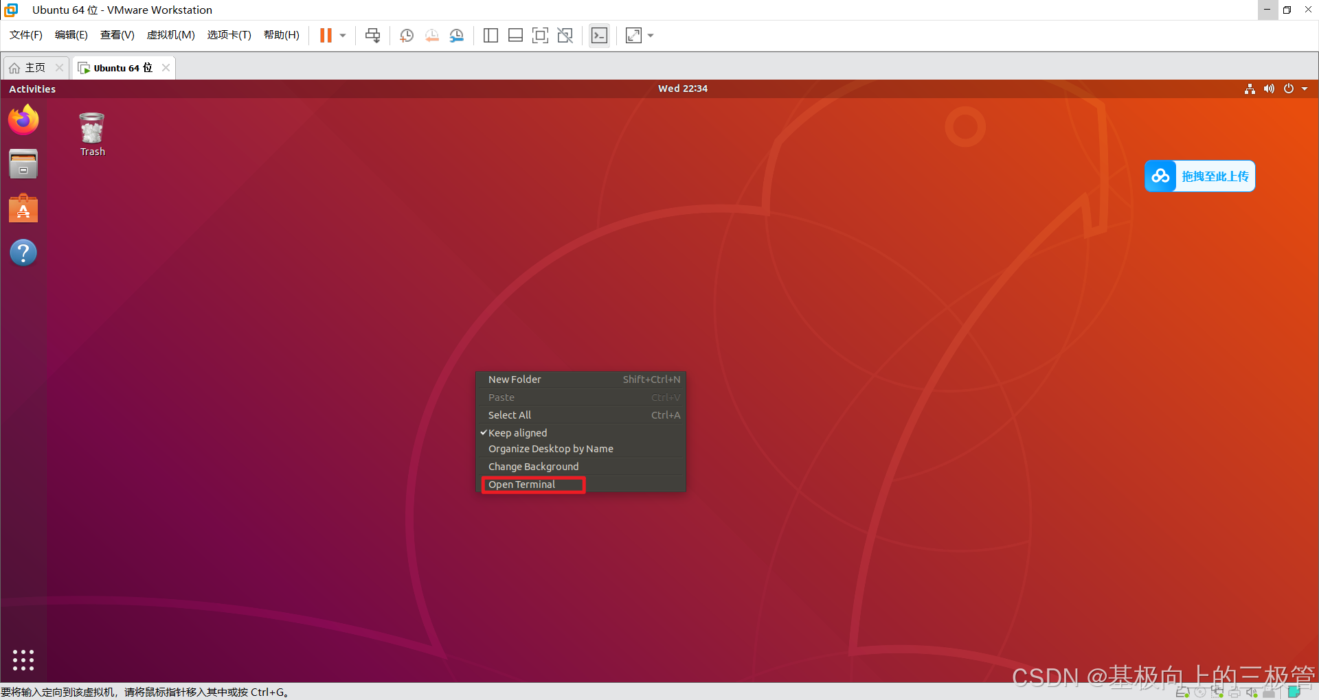Screen dimensions: 1319x700
Task: Open the 编辑(E) menu
Action: pyautogui.click(x=71, y=35)
